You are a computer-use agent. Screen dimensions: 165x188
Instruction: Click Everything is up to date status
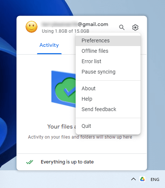(x=67, y=162)
